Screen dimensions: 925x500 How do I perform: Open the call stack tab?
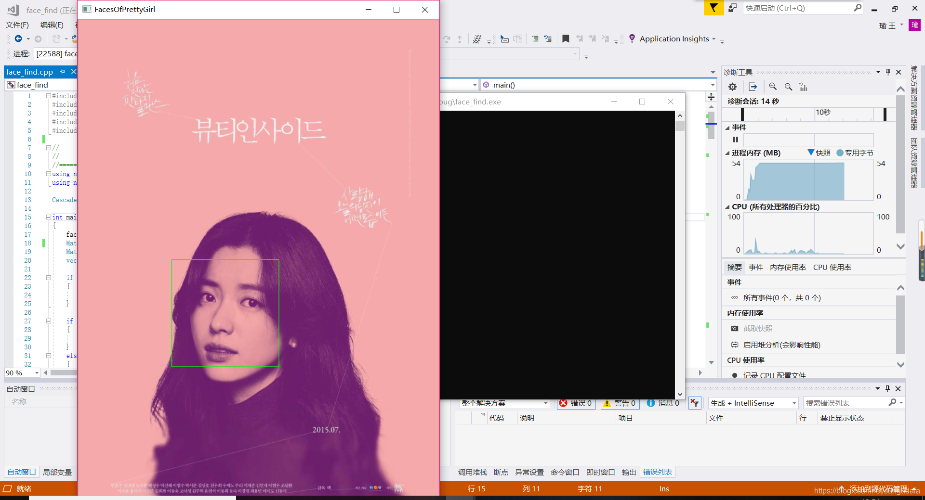[472, 472]
